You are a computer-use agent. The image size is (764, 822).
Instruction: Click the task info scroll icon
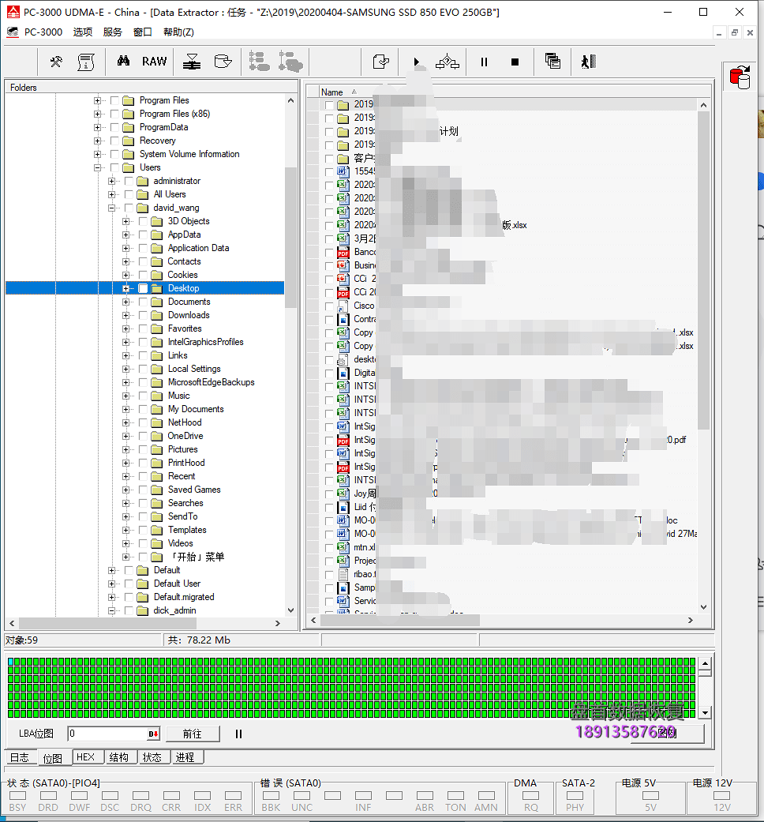[86, 62]
